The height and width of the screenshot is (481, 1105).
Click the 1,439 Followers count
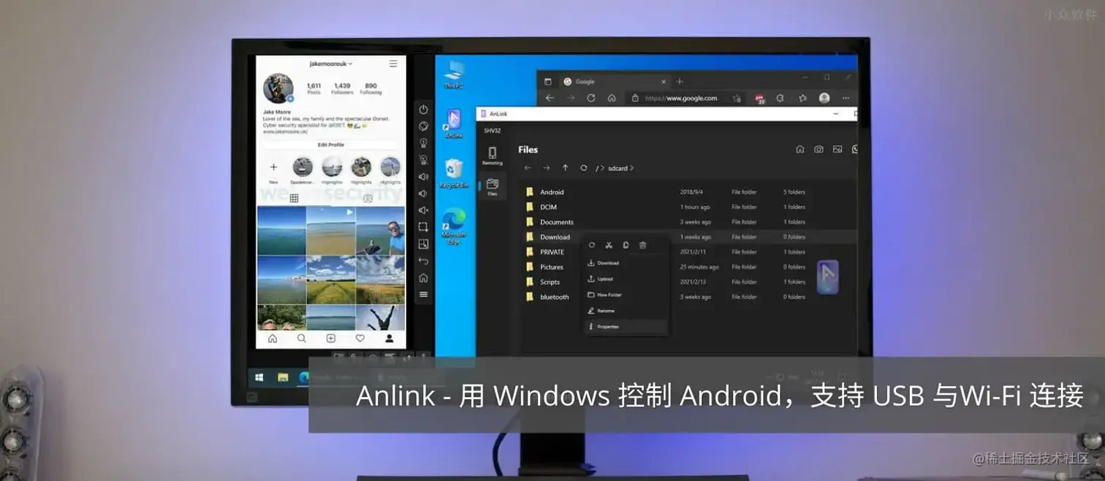point(342,88)
